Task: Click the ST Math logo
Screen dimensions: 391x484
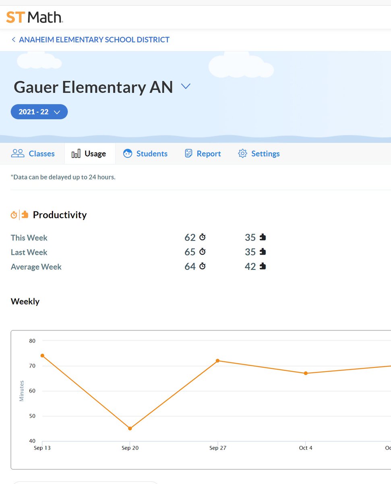Action: click(x=34, y=17)
